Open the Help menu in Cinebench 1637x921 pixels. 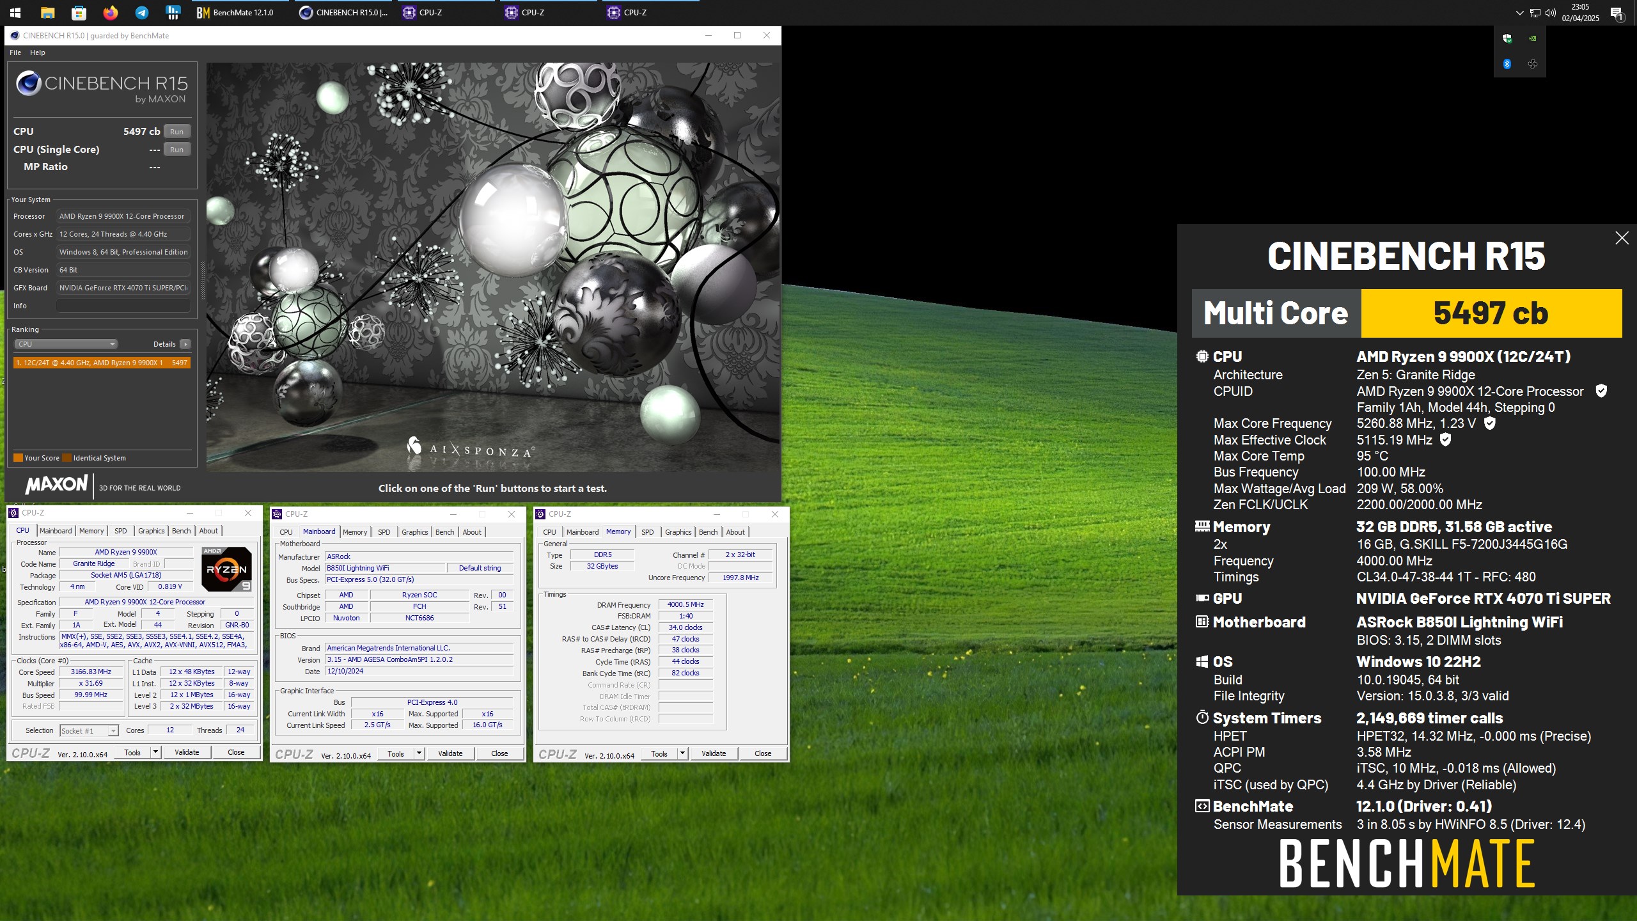(x=38, y=52)
